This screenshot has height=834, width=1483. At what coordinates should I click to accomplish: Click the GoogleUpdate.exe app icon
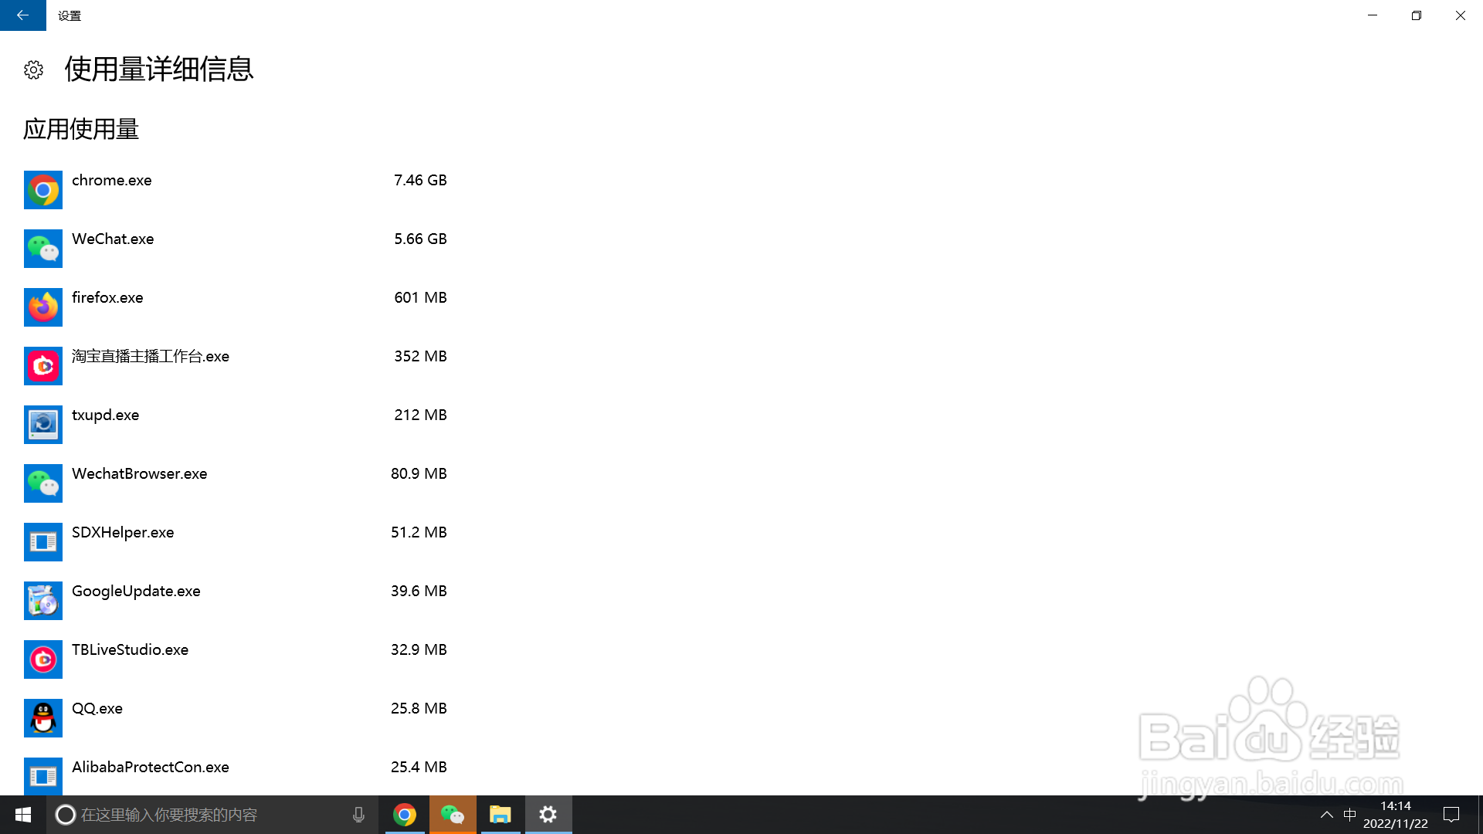click(x=43, y=601)
